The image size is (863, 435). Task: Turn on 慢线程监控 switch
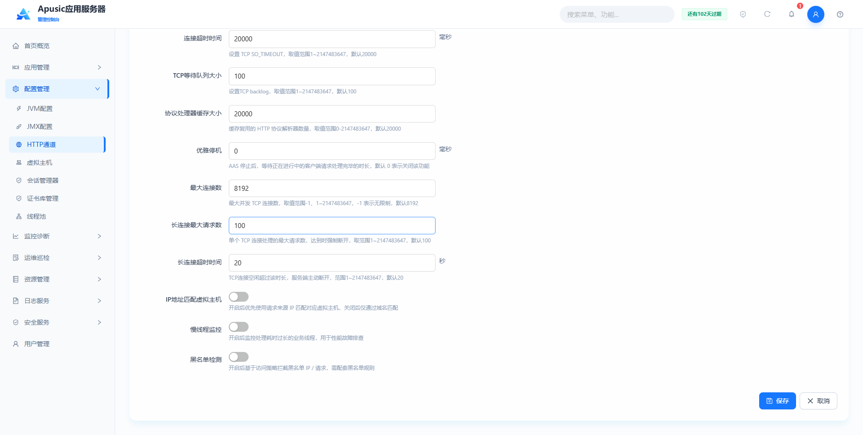tap(239, 327)
